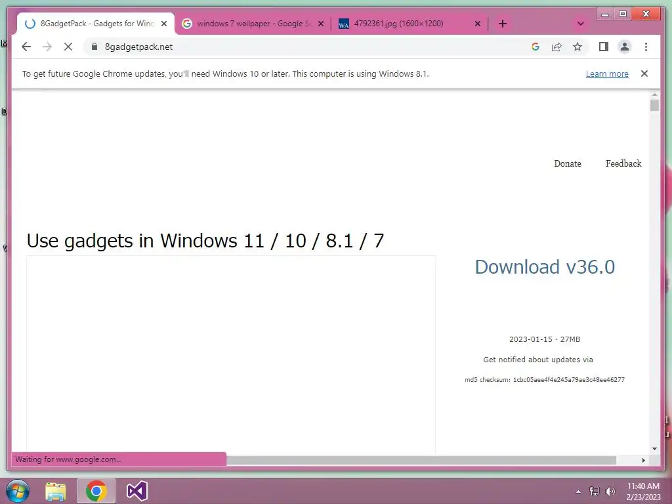Open the Chrome side panel

pyautogui.click(x=604, y=47)
